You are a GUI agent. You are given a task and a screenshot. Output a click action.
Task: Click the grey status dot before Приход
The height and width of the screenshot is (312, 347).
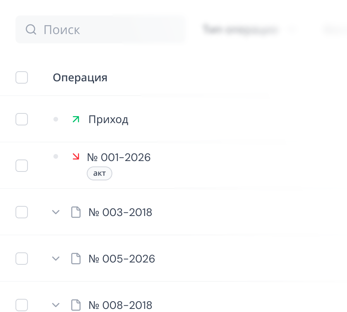click(x=56, y=119)
